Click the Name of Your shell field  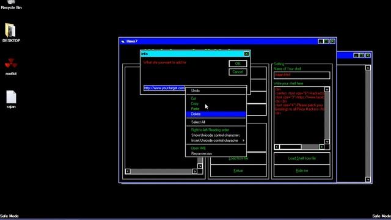coord(302,75)
